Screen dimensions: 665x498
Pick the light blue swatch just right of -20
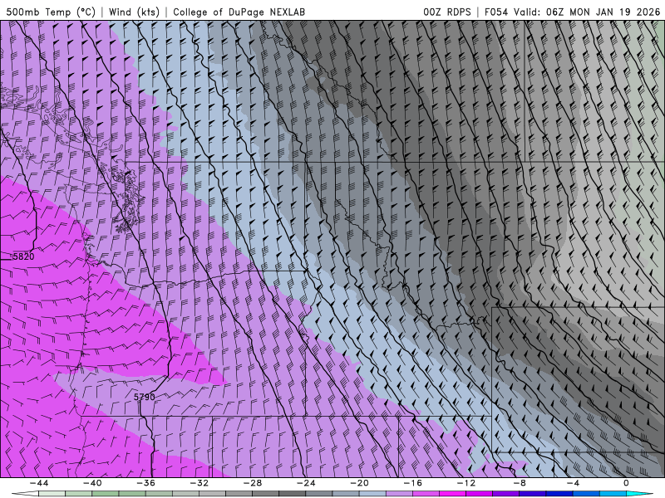point(372,494)
